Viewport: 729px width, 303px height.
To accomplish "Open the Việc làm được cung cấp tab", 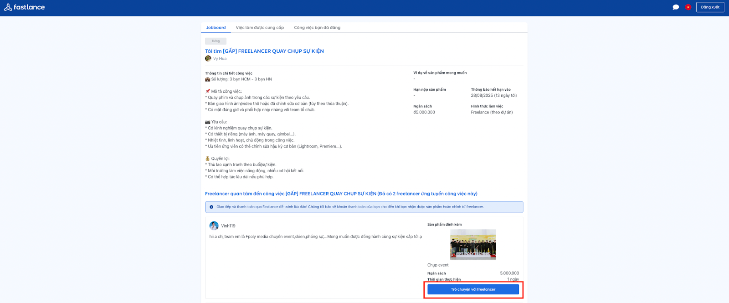I will [260, 28].
